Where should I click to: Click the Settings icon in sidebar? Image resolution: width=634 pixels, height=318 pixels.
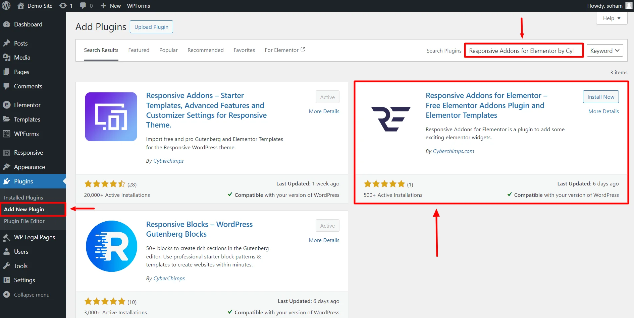tap(6, 280)
